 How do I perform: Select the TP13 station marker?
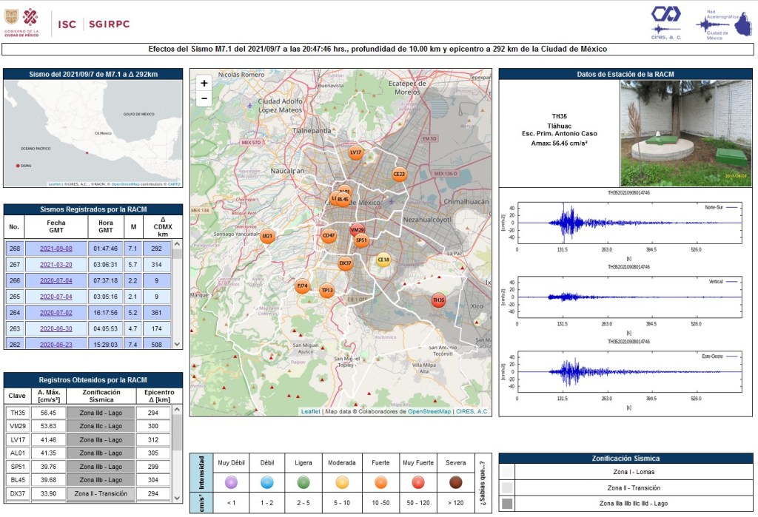327,291
